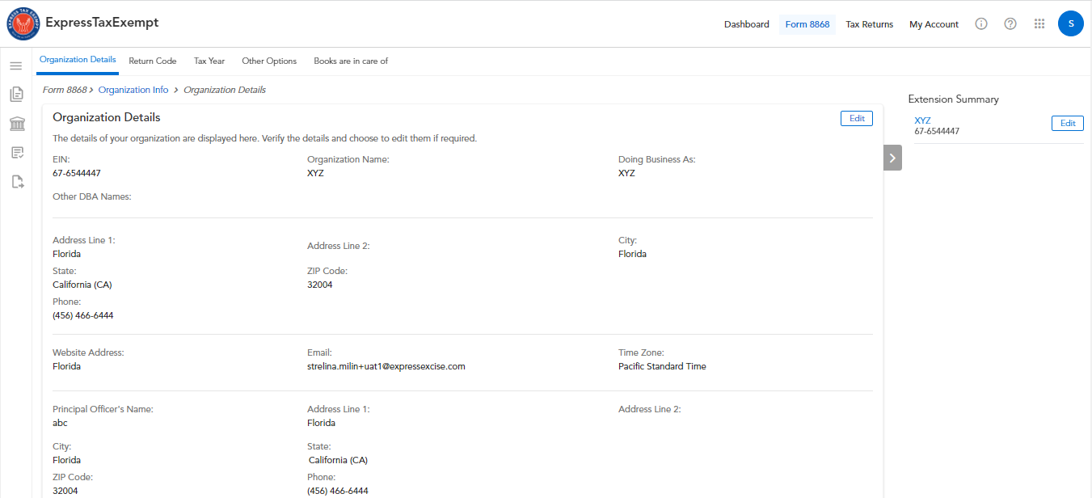Viewport: 1092px width, 498px height.
Task: Open My Account in top navigation
Action: click(934, 24)
